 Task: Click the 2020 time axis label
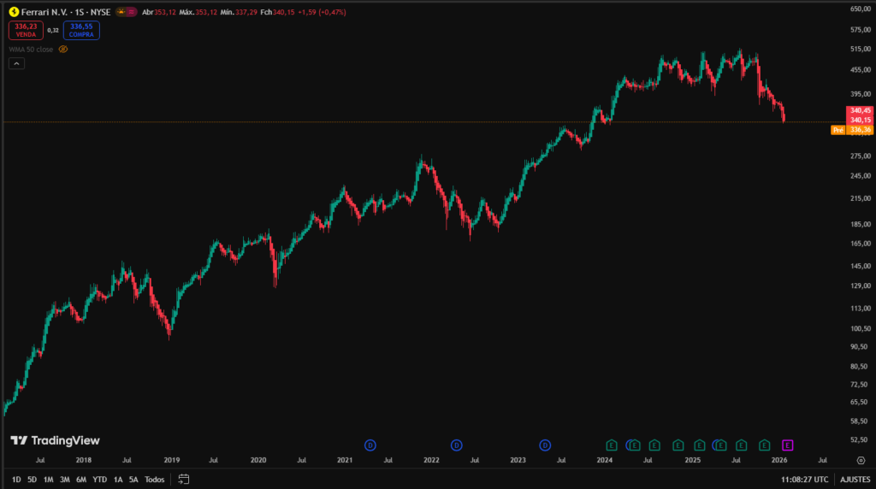click(258, 461)
